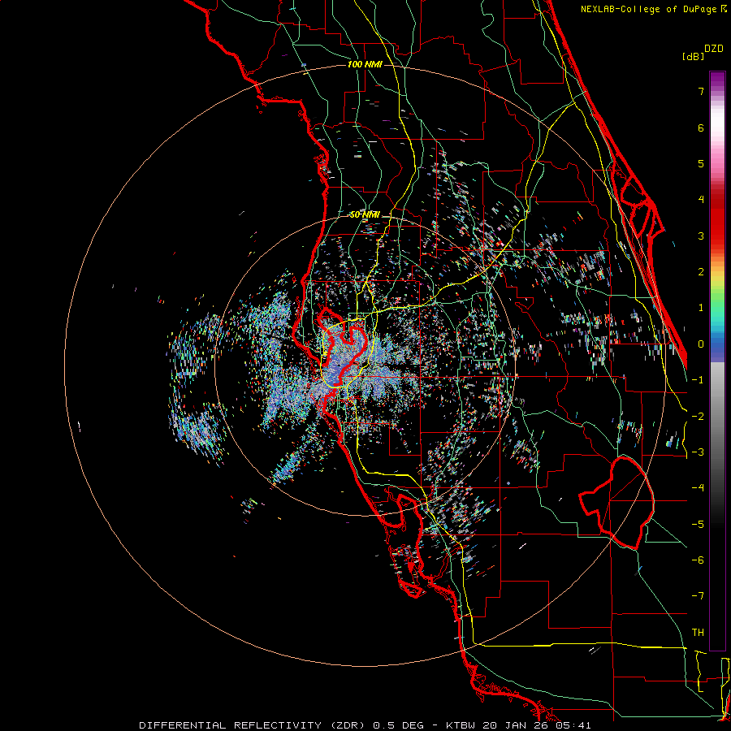This screenshot has height=731, width=731.
Task: Click the "TH" label on color scale
Action: [x=698, y=633]
